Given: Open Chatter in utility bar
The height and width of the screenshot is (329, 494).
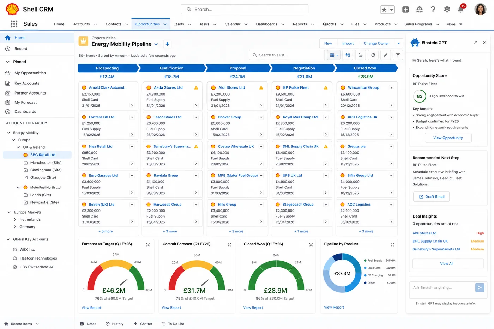Looking at the screenshot, I should tap(143, 324).
